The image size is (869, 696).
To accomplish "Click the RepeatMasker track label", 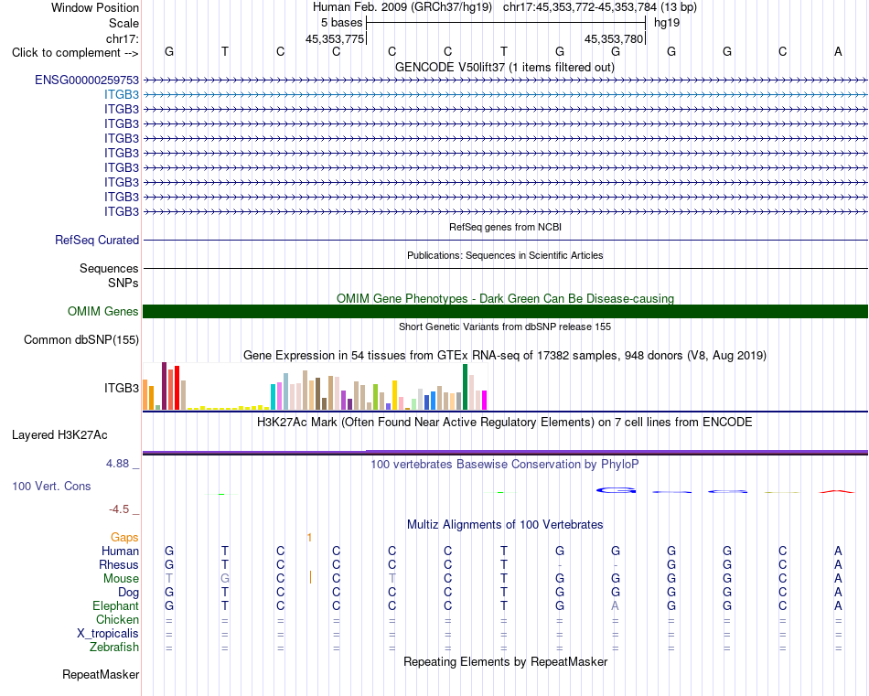I will [101, 674].
